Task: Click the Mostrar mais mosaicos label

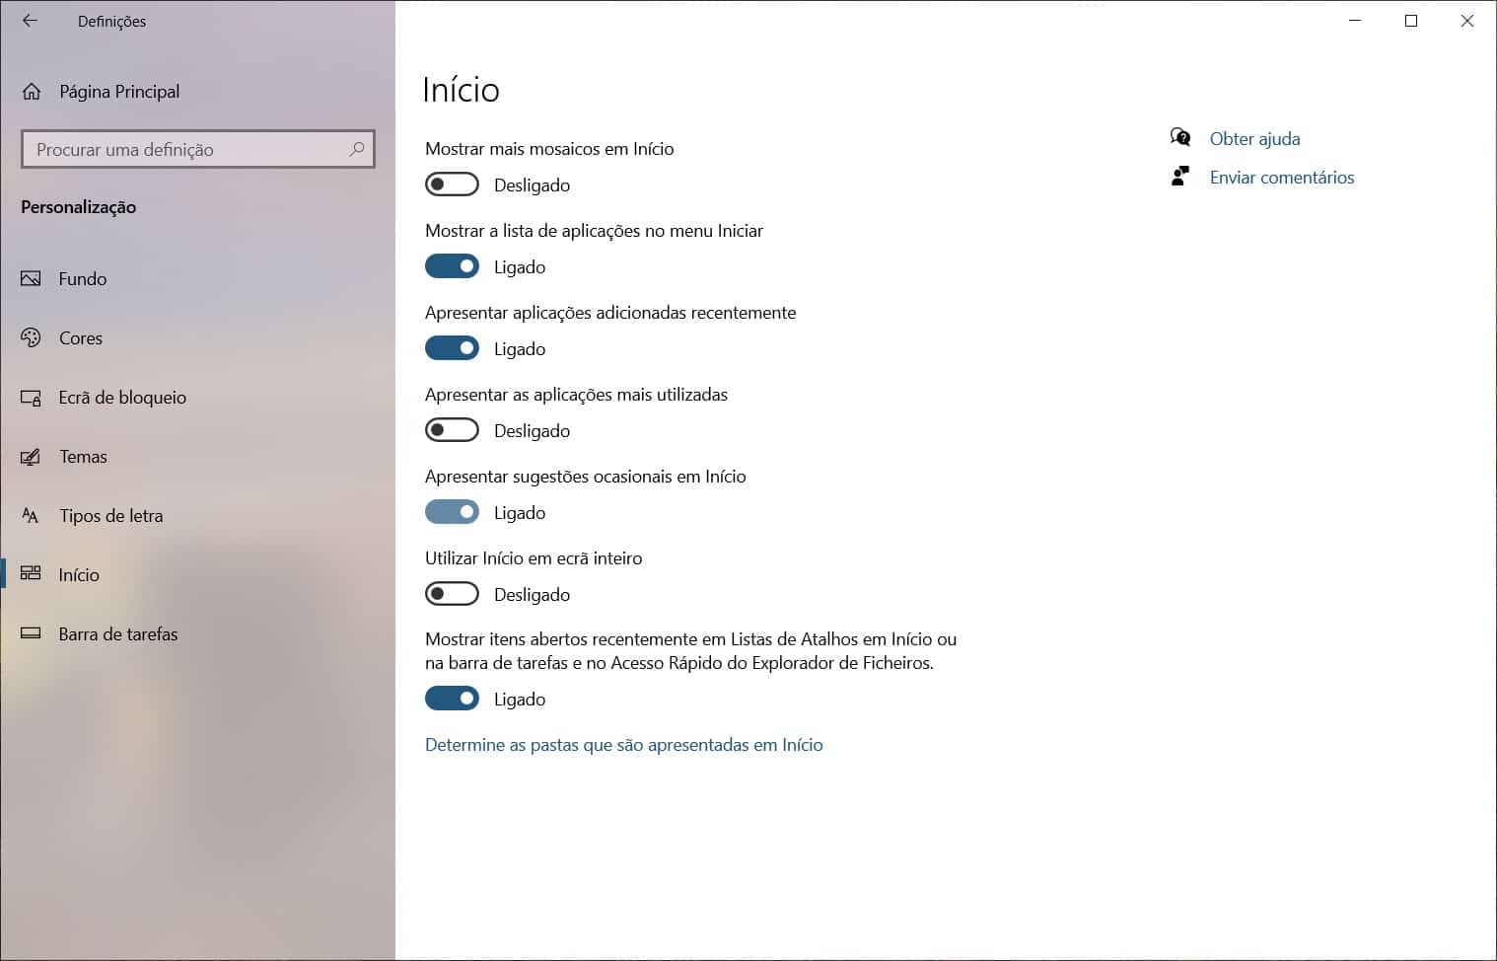Action: click(x=549, y=149)
